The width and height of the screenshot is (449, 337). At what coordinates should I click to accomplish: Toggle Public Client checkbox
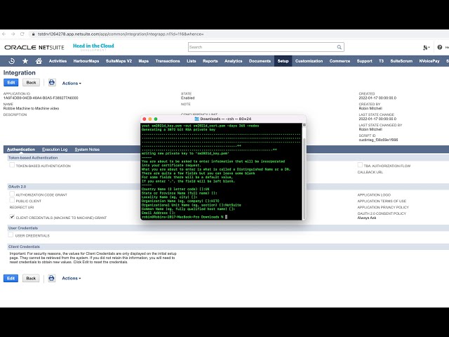(12, 200)
